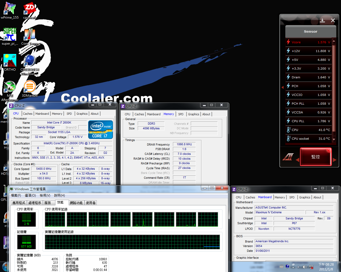Viewport: 341px width, 272px height.
Task: Click the LPCIO NCT6776 field
Action: tap(294, 229)
